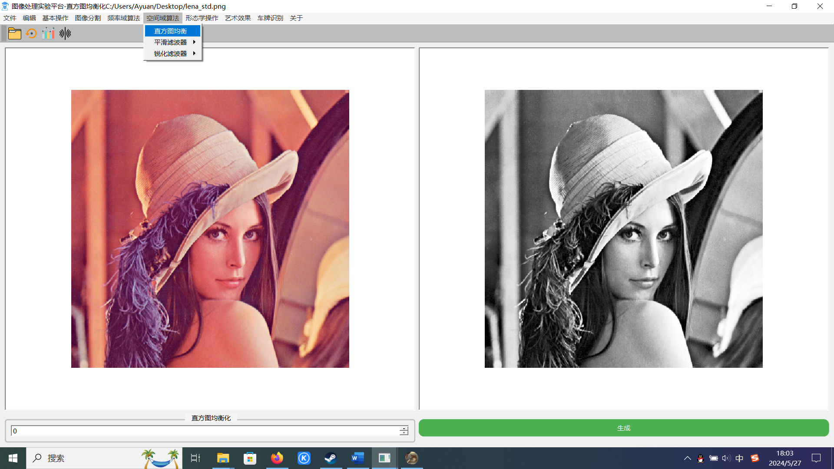Viewport: 834px width, 469px height.
Task: Click the 直方图均衡化 value input field
Action: click(204, 431)
